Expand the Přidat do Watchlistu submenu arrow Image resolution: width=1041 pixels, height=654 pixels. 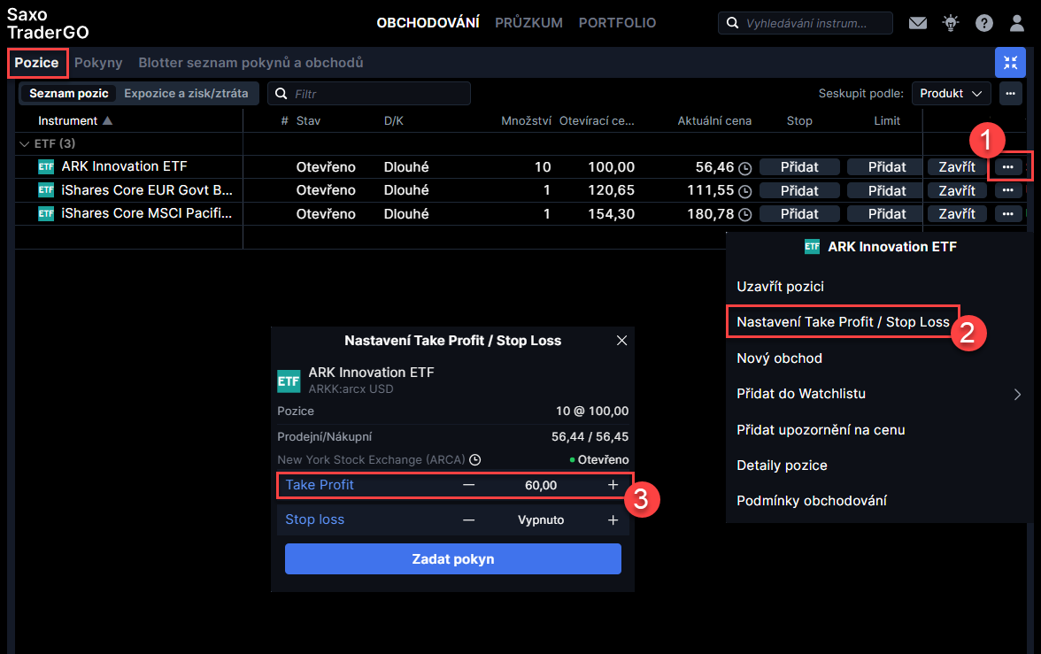(1017, 395)
